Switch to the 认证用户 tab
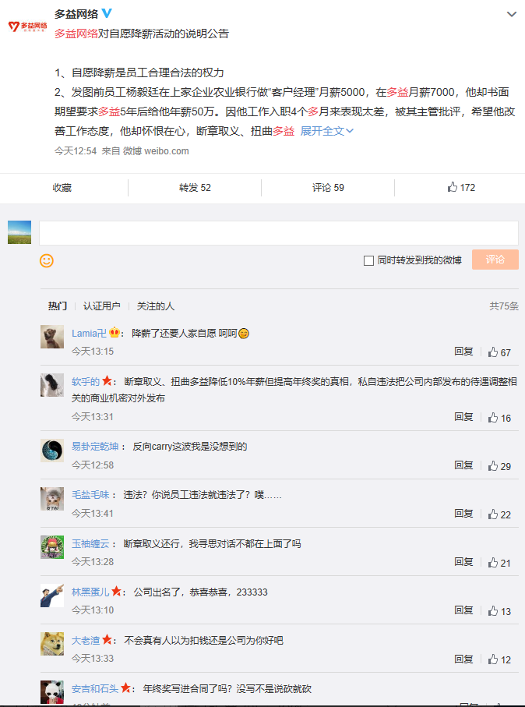The width and height of the screenshot is (525, 707). [x=102, y=306]
